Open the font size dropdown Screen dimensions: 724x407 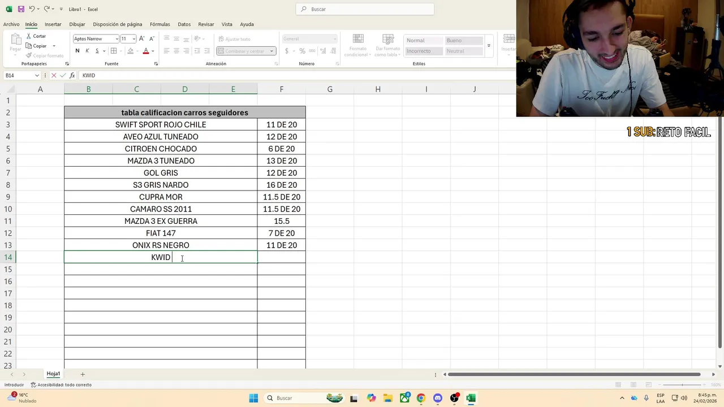133,39
